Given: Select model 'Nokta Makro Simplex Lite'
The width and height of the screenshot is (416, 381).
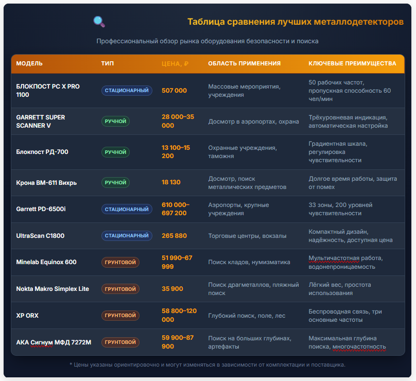Looking at the screenshot, I should 53,289.
